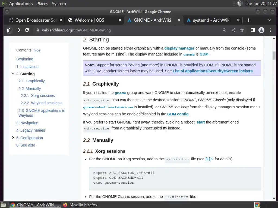Image resolution: width=278 pixels, height=208 pixels.
Task: Go to '2.2.2 Wayland sessions' in contents
Action: [41, 103]
